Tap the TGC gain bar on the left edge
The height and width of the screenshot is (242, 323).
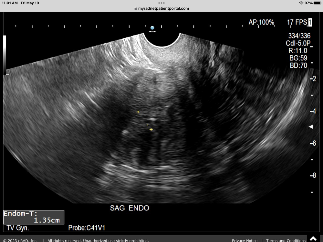coord(4,55)
